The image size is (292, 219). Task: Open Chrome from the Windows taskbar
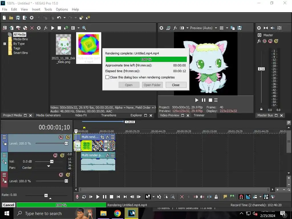pos(117,213)
